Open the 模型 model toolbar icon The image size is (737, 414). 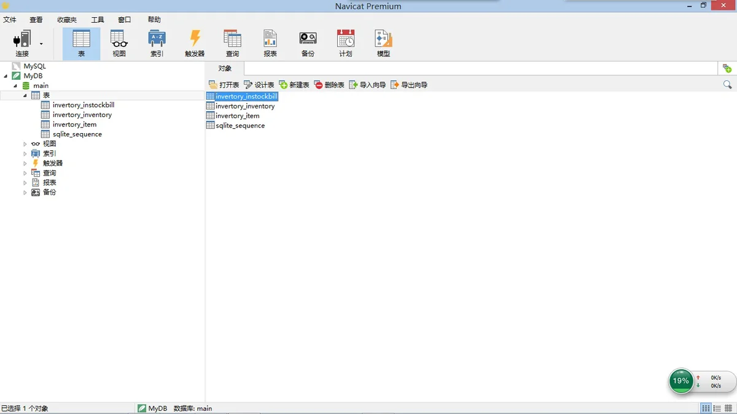click(383, 44)
